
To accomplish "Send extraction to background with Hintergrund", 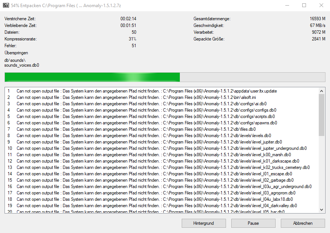I will point(204,223).
